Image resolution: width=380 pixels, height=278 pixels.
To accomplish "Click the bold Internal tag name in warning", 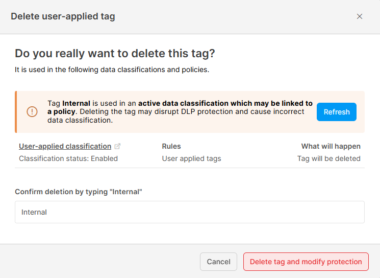I will click(x=76, y=103).
